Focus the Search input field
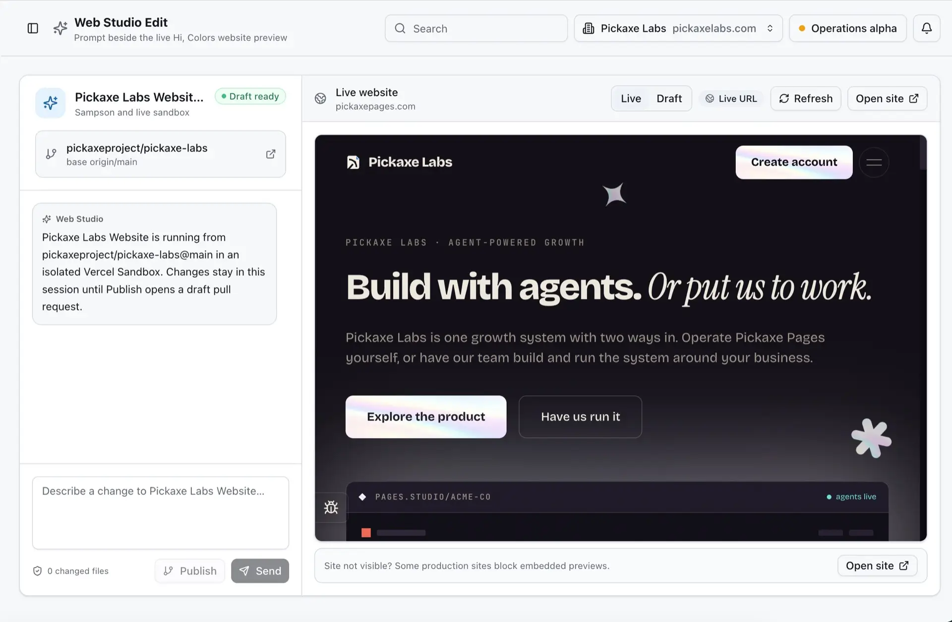The height and width of the screenshot is (622, 952). pyautogui.click(x=476, y=28)
